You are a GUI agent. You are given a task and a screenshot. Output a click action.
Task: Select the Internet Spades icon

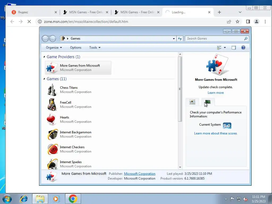tap(53, 164)
